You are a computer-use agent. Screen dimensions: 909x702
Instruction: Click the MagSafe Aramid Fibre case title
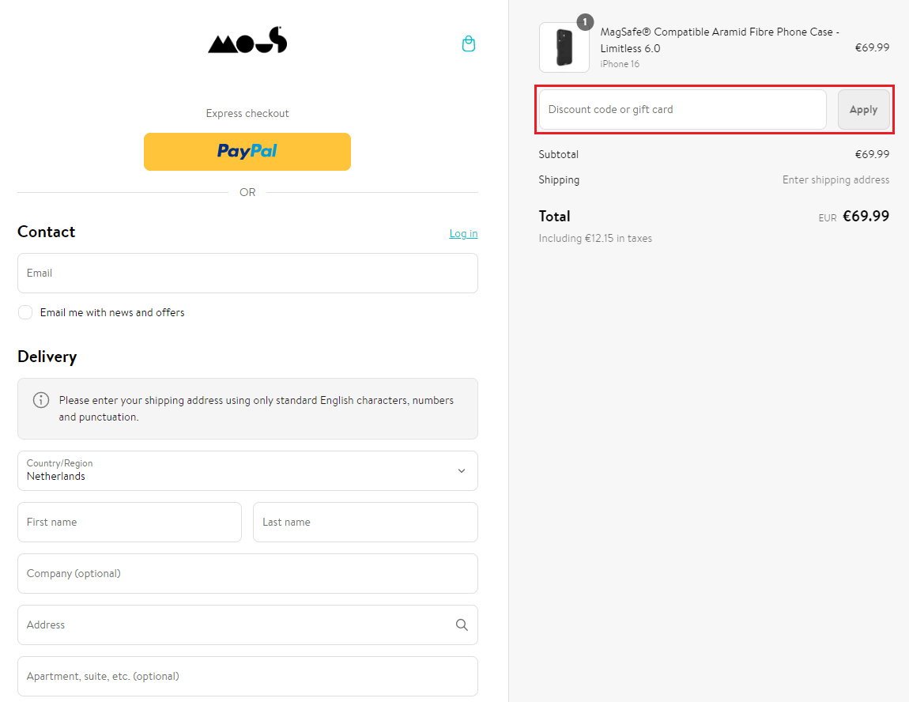[719, 40]
